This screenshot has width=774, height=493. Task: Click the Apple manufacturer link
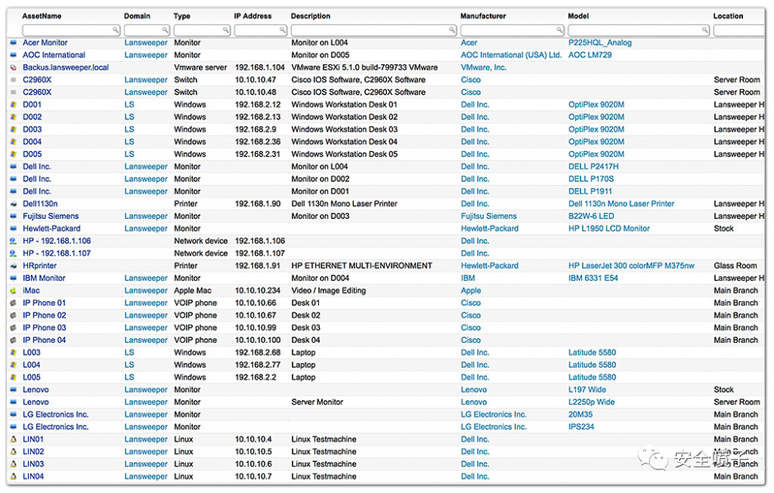[x=471, y=291]
